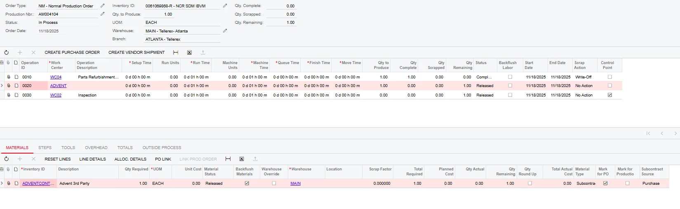The height and width of the screenshot is (209, 680).
Task: Refresh the materials grid
Action: (x=7, y=159)
